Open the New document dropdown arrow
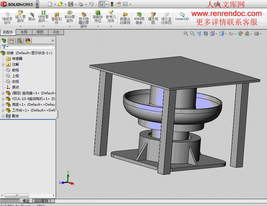The width and height of the screenshot is (267, 206). point(55,4)
